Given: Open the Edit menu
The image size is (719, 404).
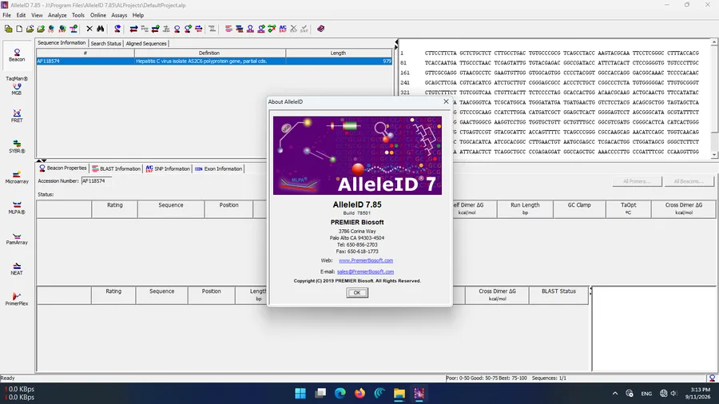Looking at the screenshot, I should (x=21, y=15).
